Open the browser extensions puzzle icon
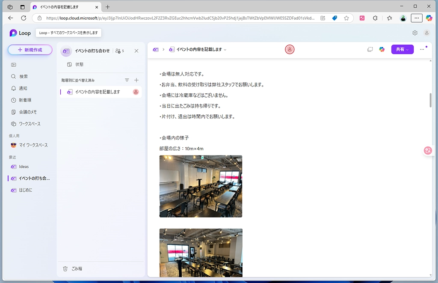Viewport: 438px width, 283px height. tap(375, 18)
